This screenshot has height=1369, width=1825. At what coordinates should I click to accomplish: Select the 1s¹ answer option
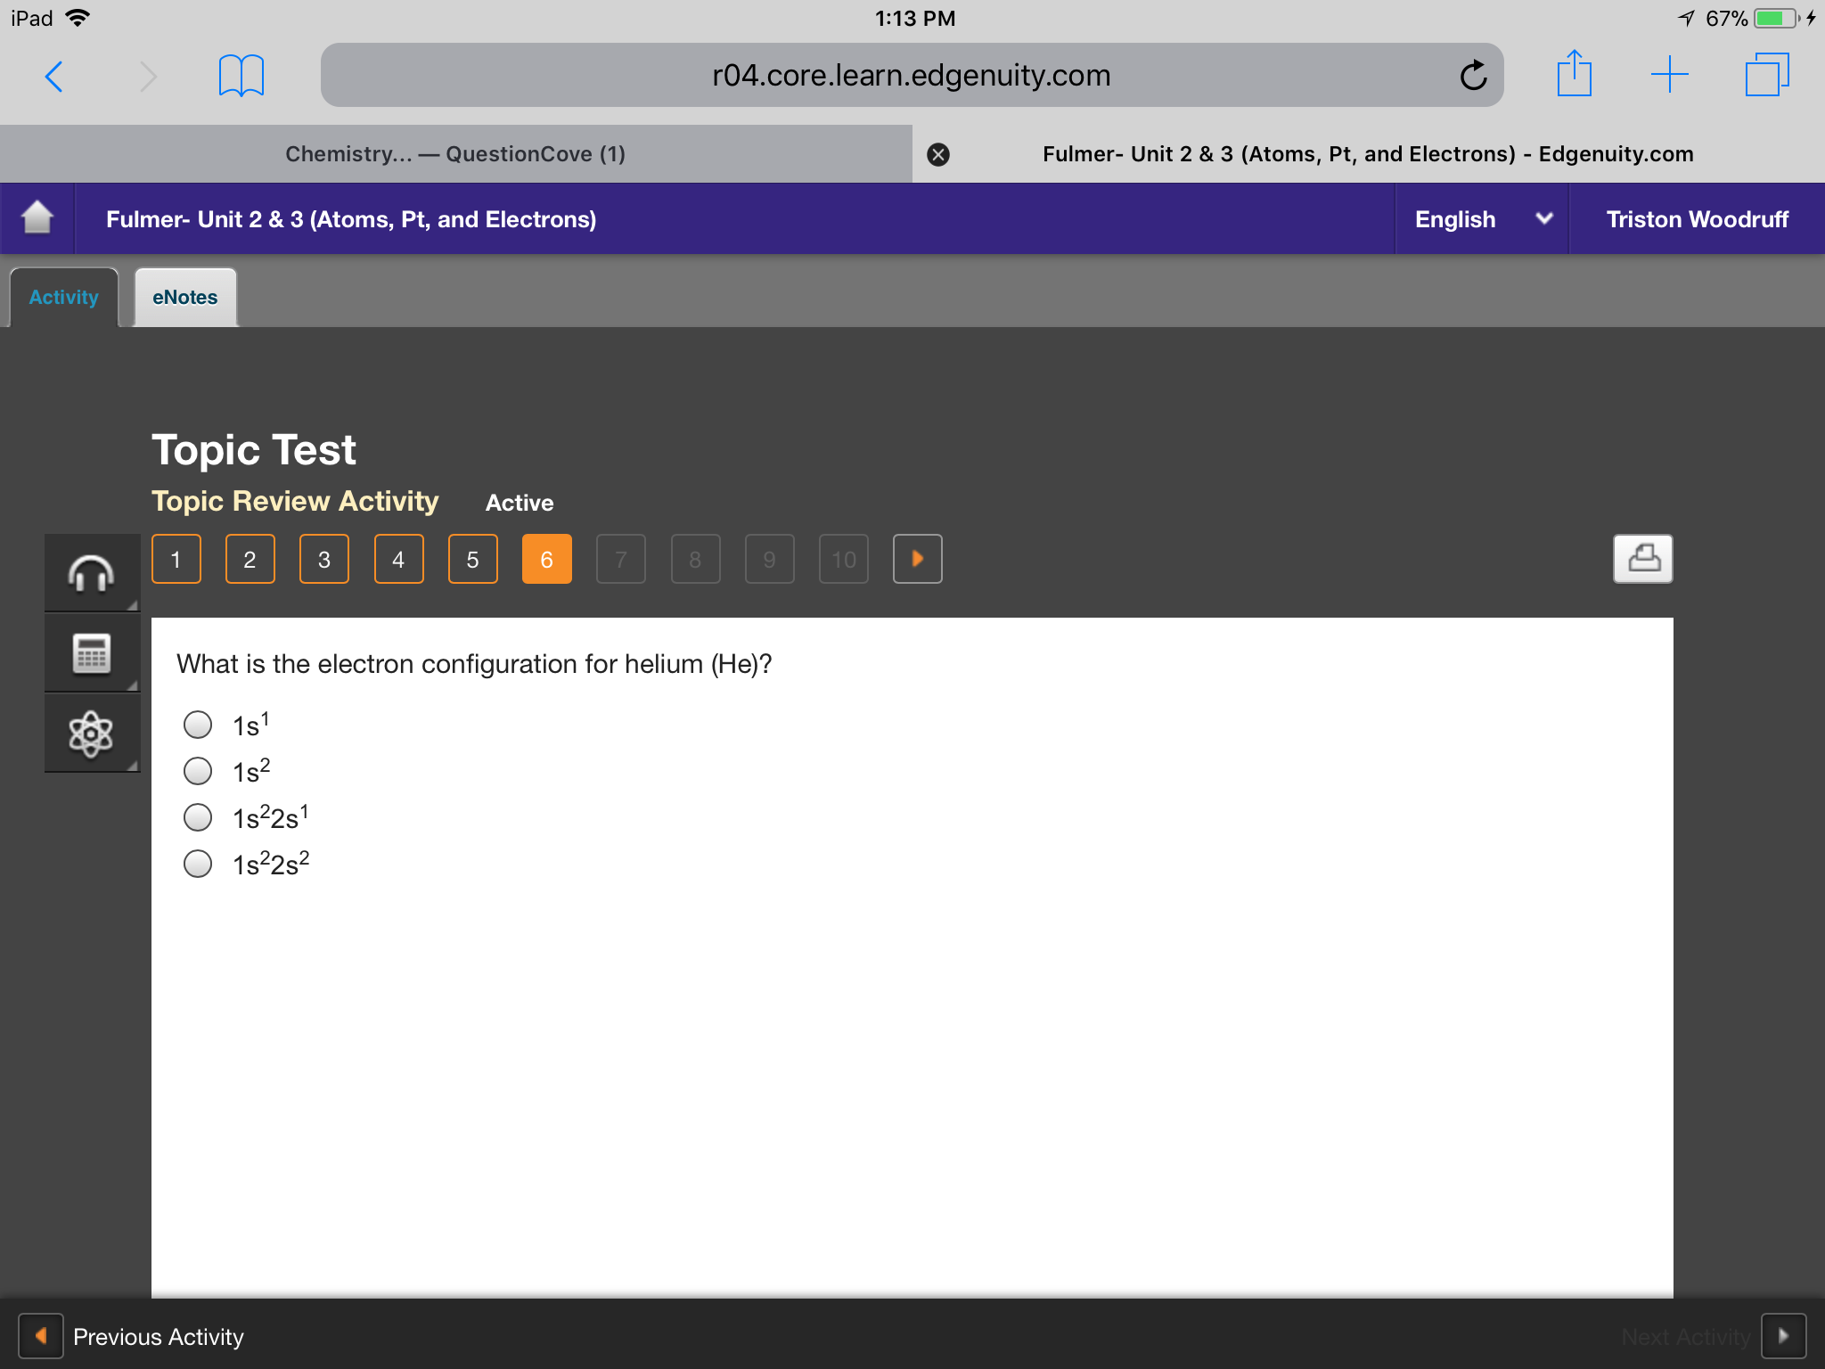(198, 725)
